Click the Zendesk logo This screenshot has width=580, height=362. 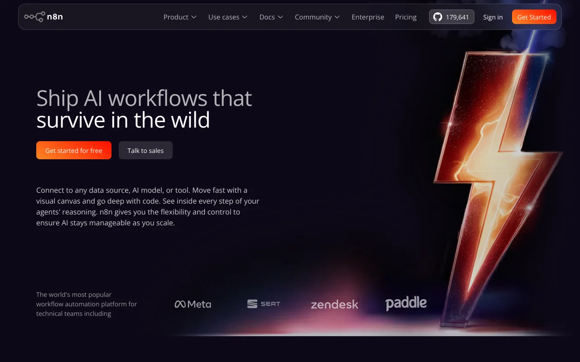point(334,305)
